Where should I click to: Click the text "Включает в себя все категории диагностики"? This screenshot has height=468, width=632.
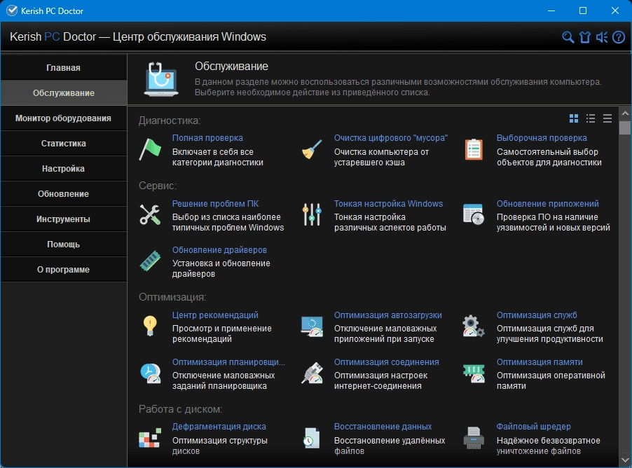tap(218, 157)
